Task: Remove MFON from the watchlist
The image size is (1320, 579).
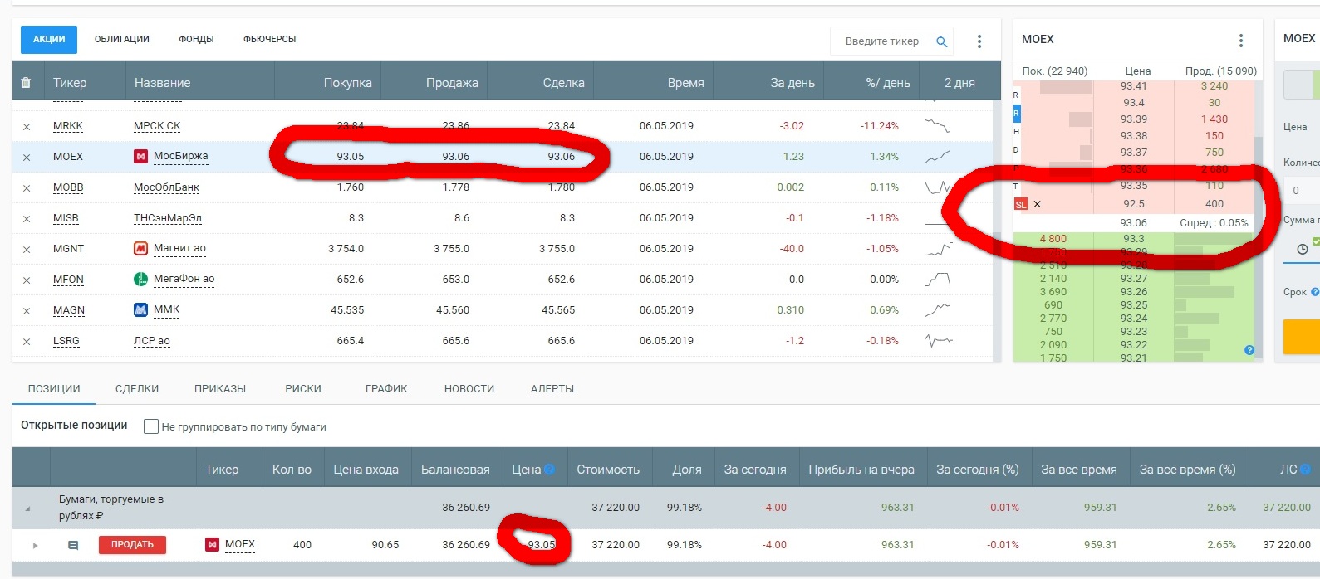Action: tap(27, 280)
